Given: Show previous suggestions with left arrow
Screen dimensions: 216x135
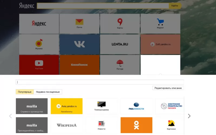Looking at the screenshot, I should [x=11, y=116].
